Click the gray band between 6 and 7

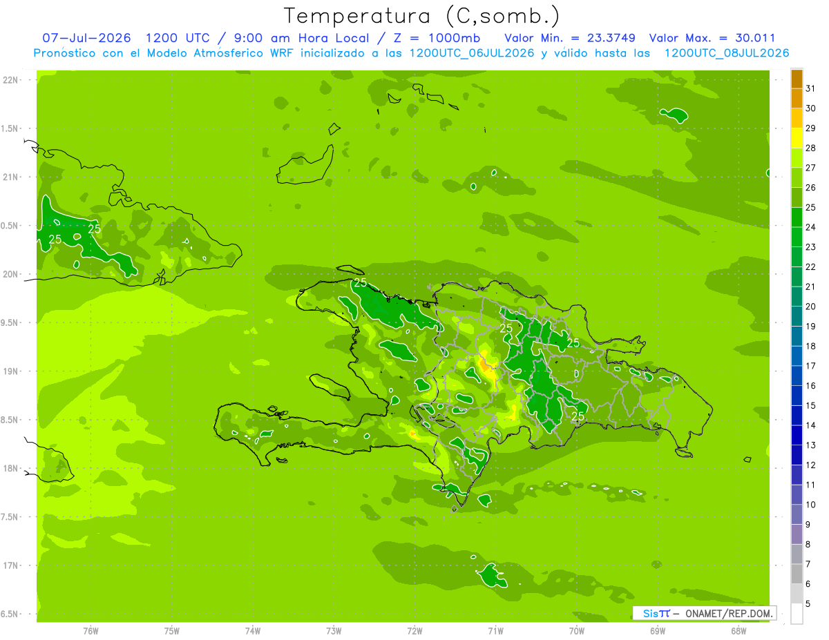797,574
